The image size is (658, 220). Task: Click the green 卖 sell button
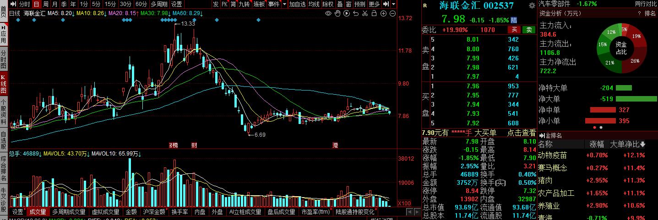click(529, 30)
